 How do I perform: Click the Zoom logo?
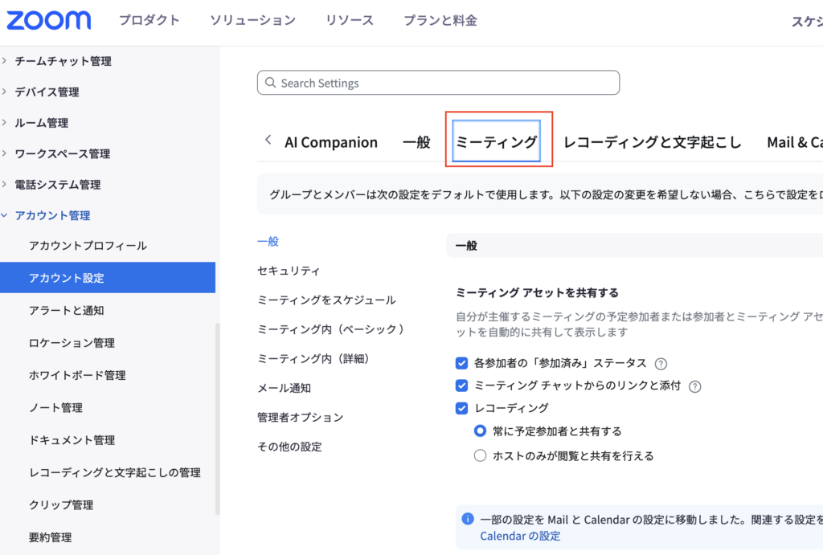[48, 20]
